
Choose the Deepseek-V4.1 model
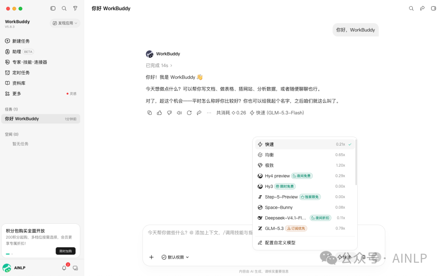click(305, 218)
